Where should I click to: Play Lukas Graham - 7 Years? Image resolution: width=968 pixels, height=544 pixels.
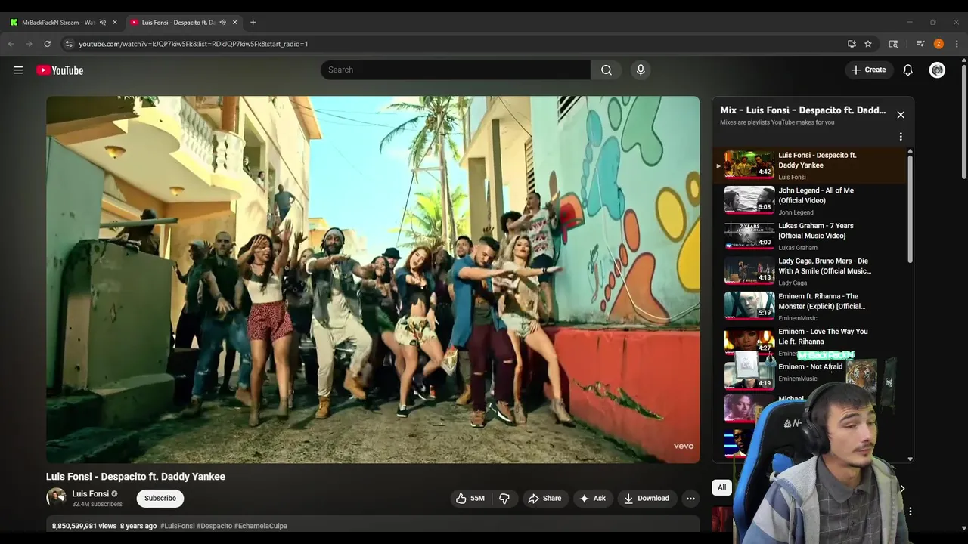click(809, 236)
